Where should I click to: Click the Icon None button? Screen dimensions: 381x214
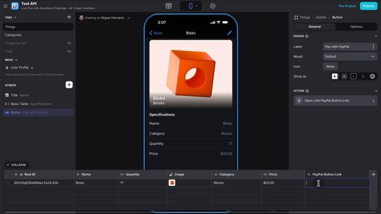(x=330, y=67)
